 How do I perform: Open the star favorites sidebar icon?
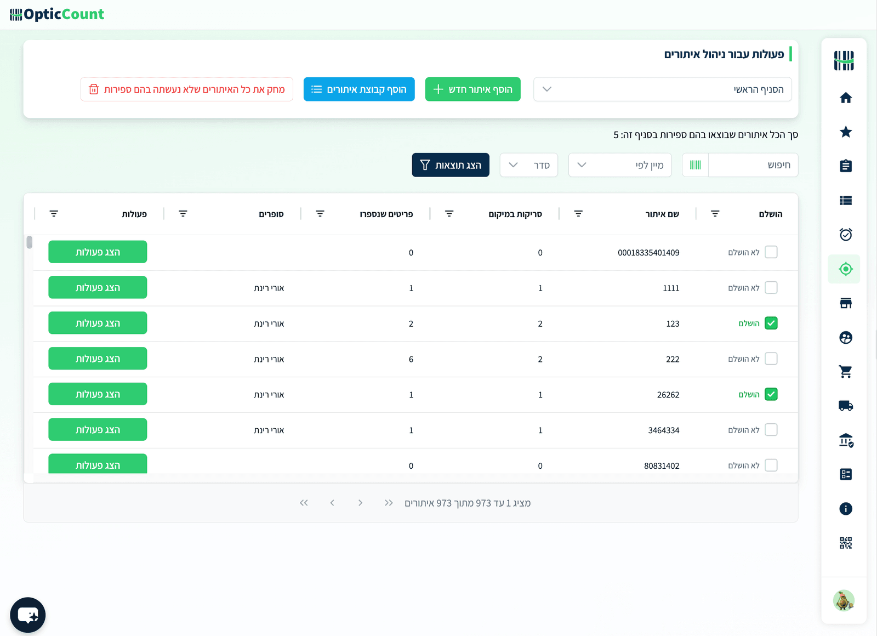(846, 132)
